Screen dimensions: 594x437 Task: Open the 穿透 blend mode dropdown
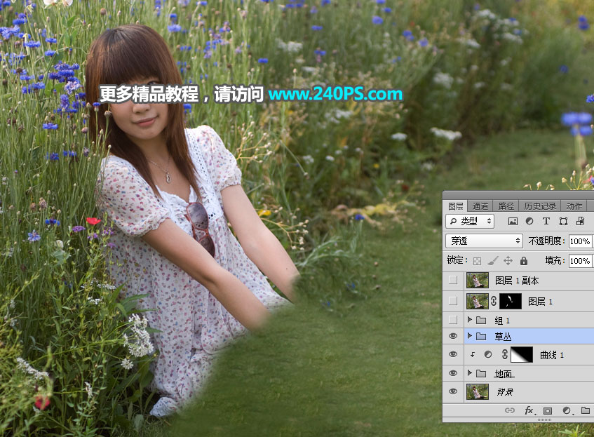click(484, 241)
